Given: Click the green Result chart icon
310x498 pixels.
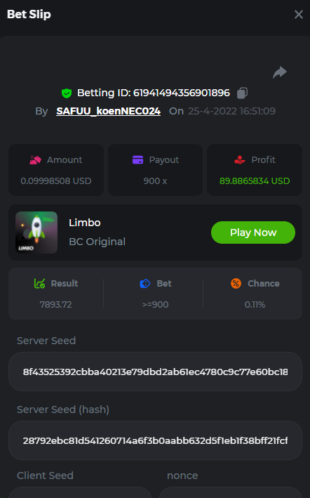Looking at the screenshot, I should (39, 283).
